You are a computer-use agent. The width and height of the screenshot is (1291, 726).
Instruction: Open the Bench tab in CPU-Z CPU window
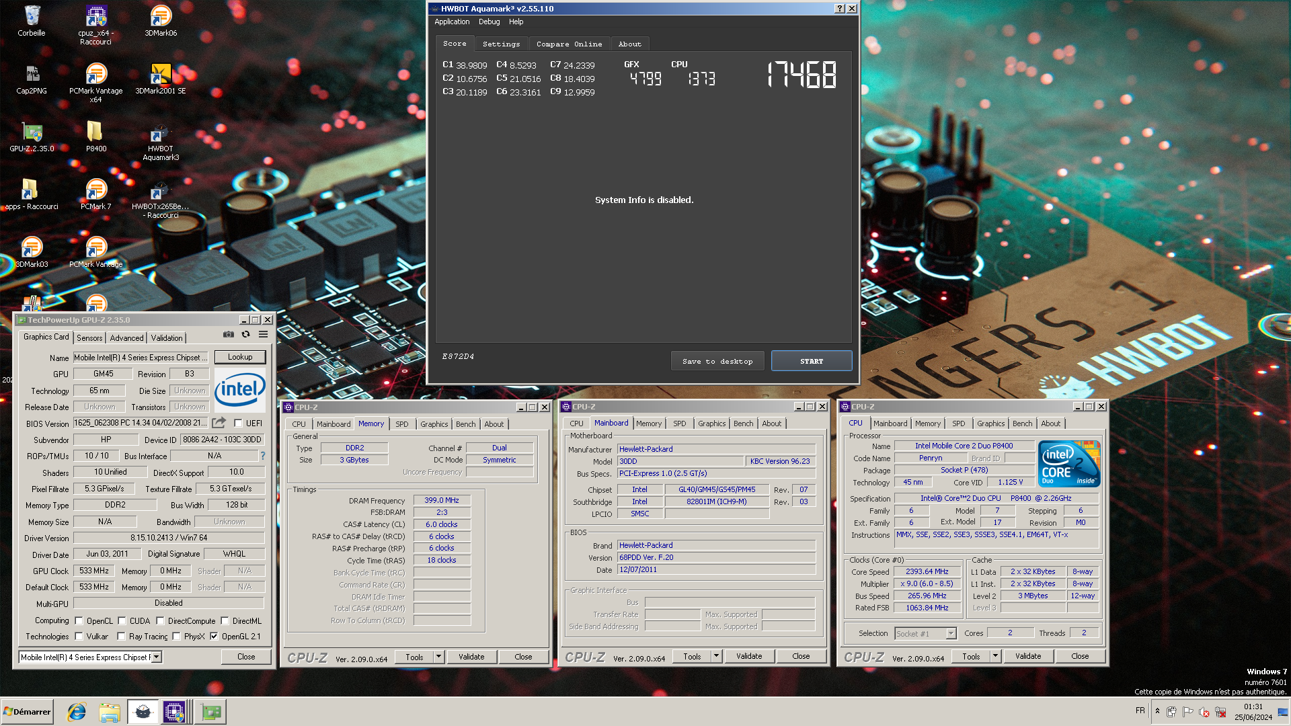coord(1022,424)
